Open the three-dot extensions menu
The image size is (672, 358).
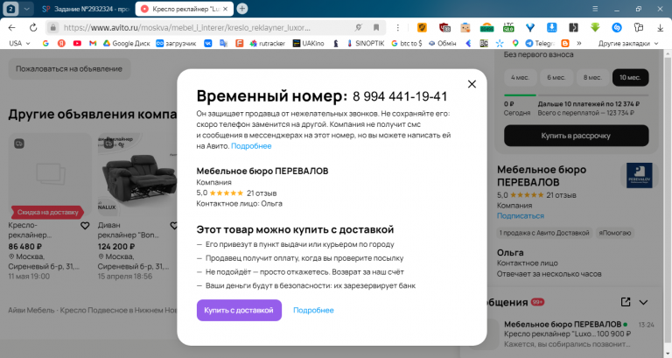[x=398, y=27]
